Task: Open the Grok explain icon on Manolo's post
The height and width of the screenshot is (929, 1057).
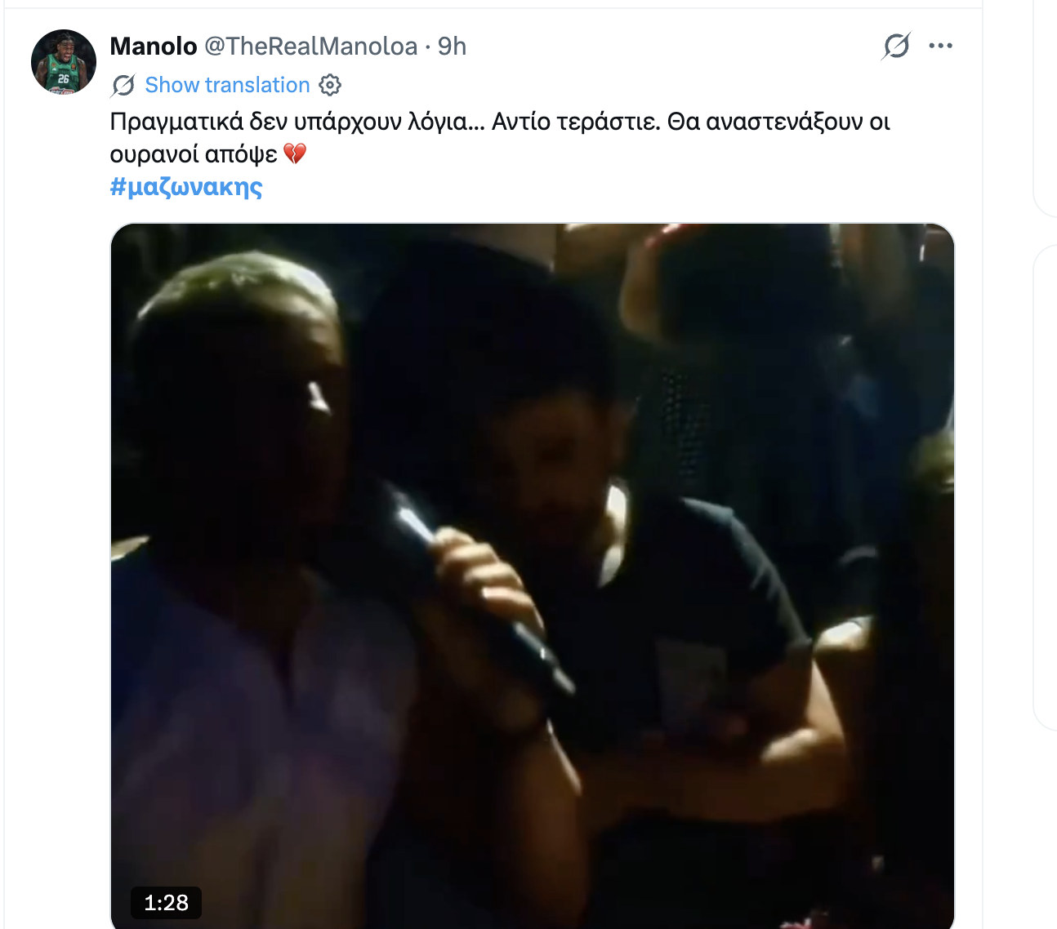Action: 896,46
